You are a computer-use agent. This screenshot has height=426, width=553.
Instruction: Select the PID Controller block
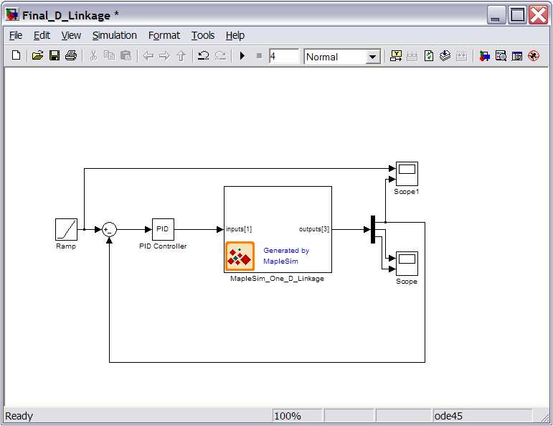(163, 229)
